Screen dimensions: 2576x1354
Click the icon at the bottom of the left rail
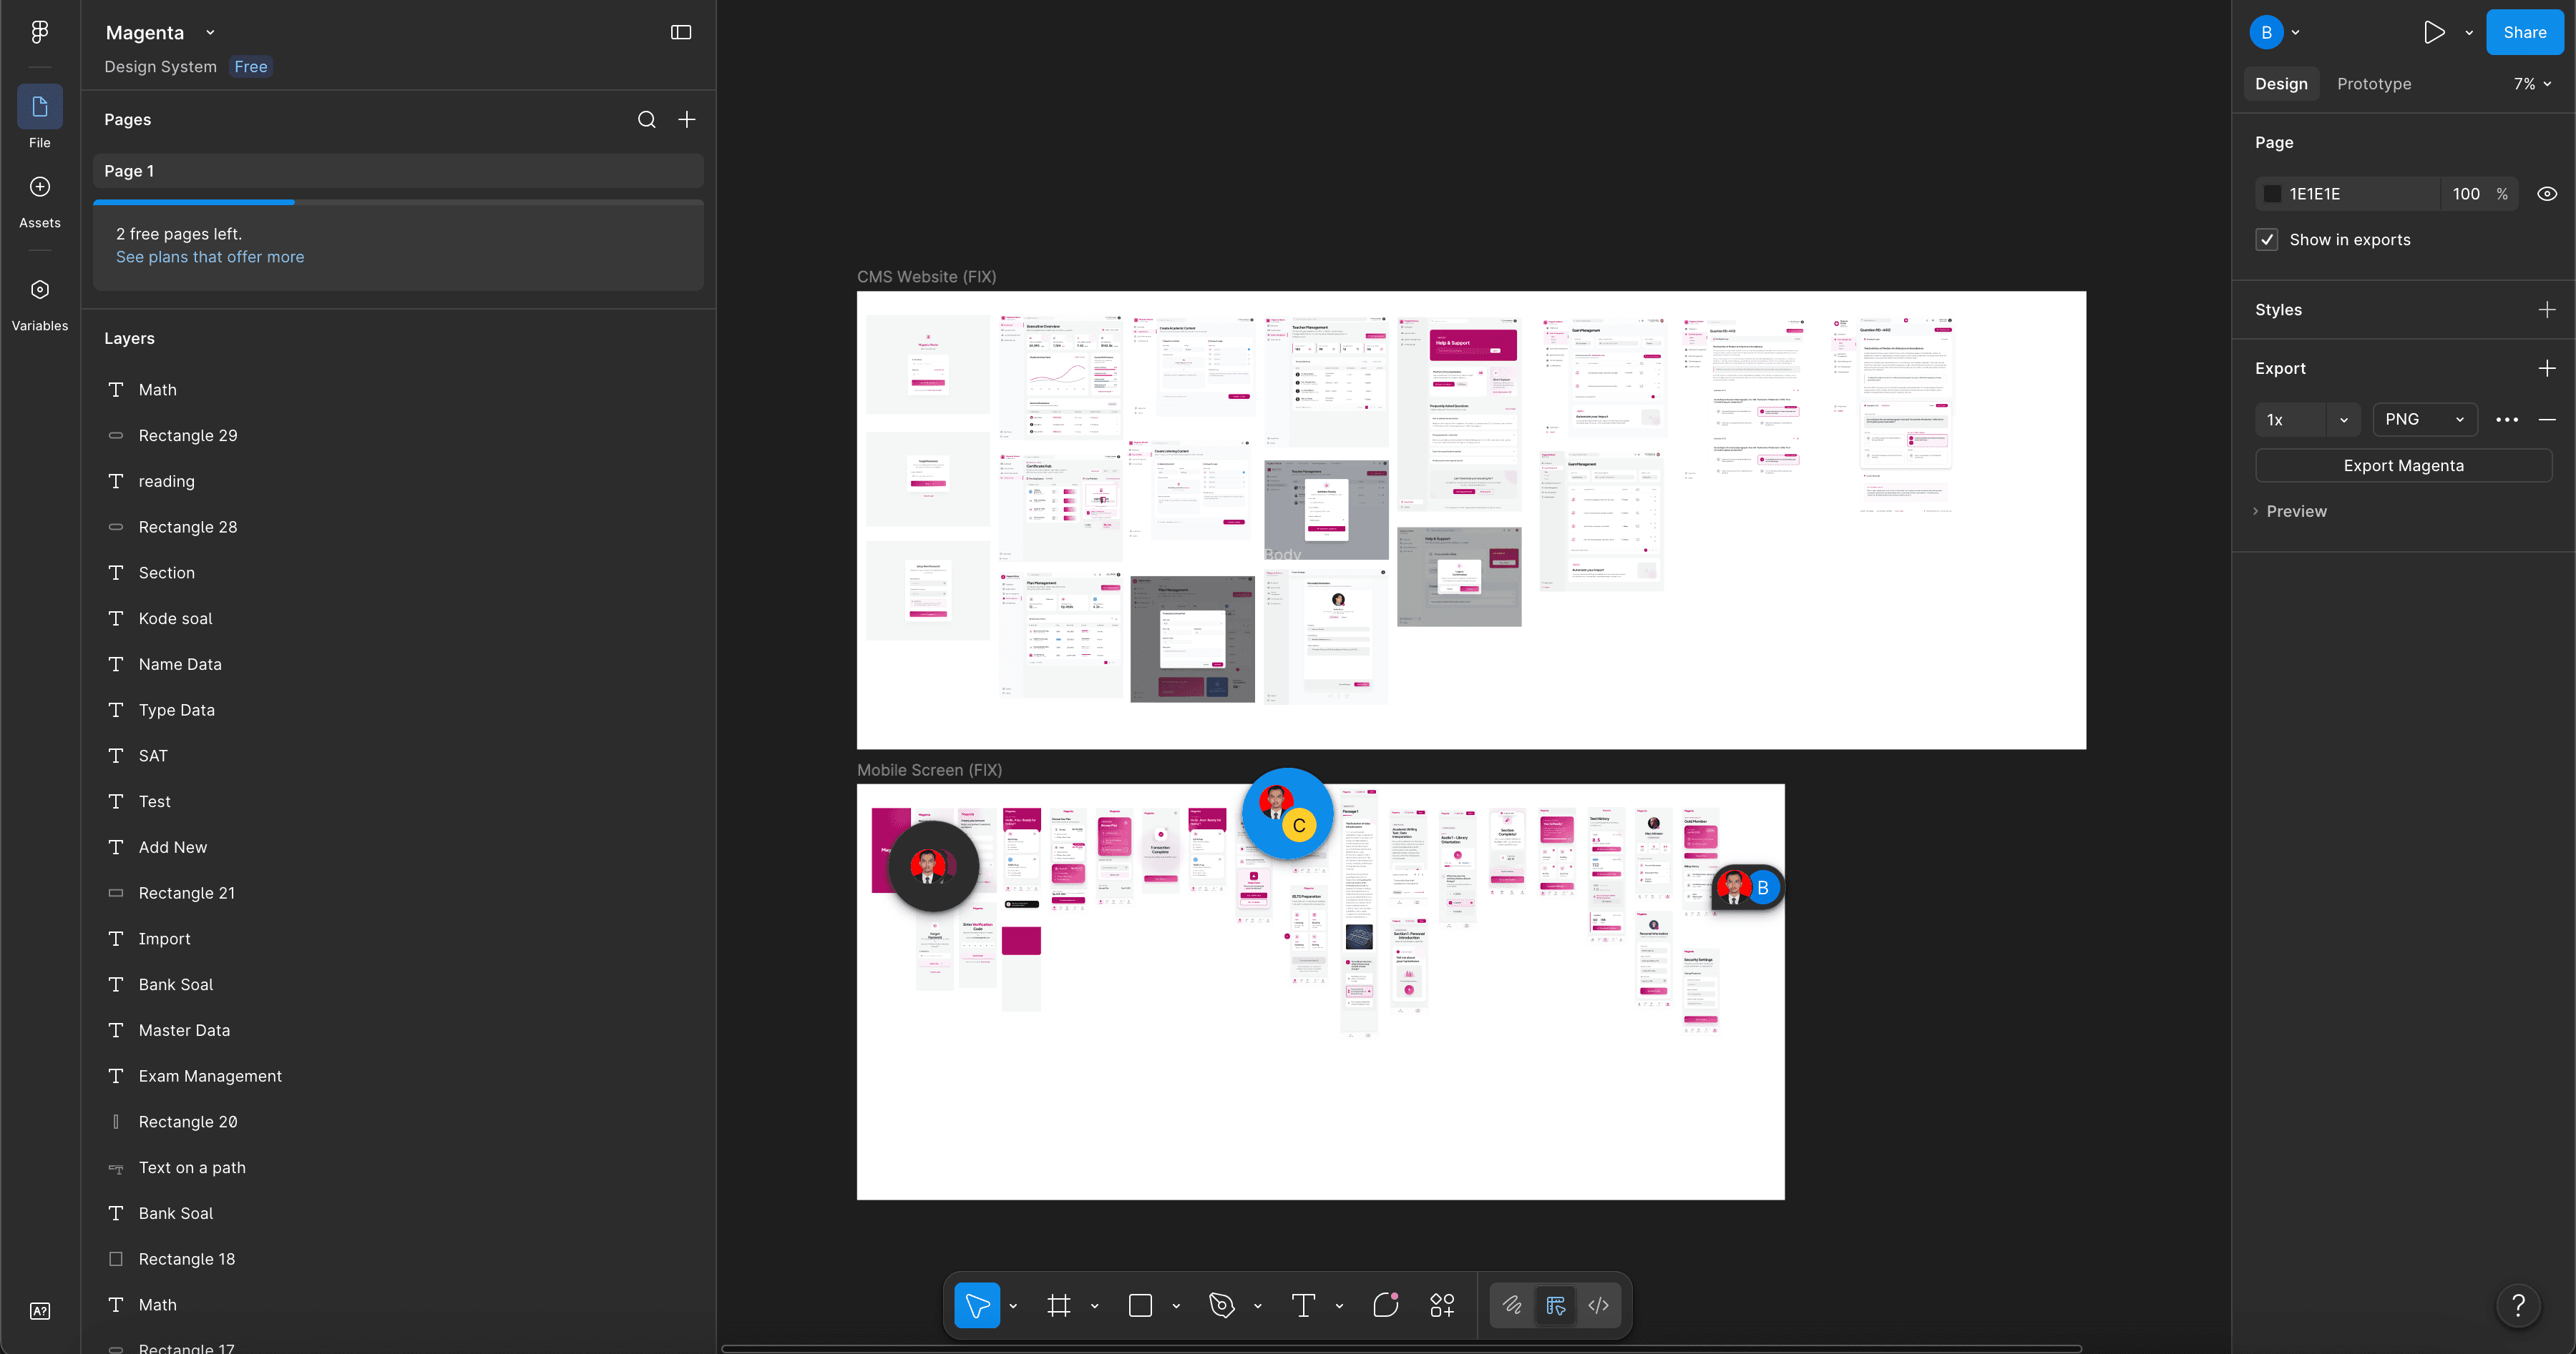(x=40, y=1311)
